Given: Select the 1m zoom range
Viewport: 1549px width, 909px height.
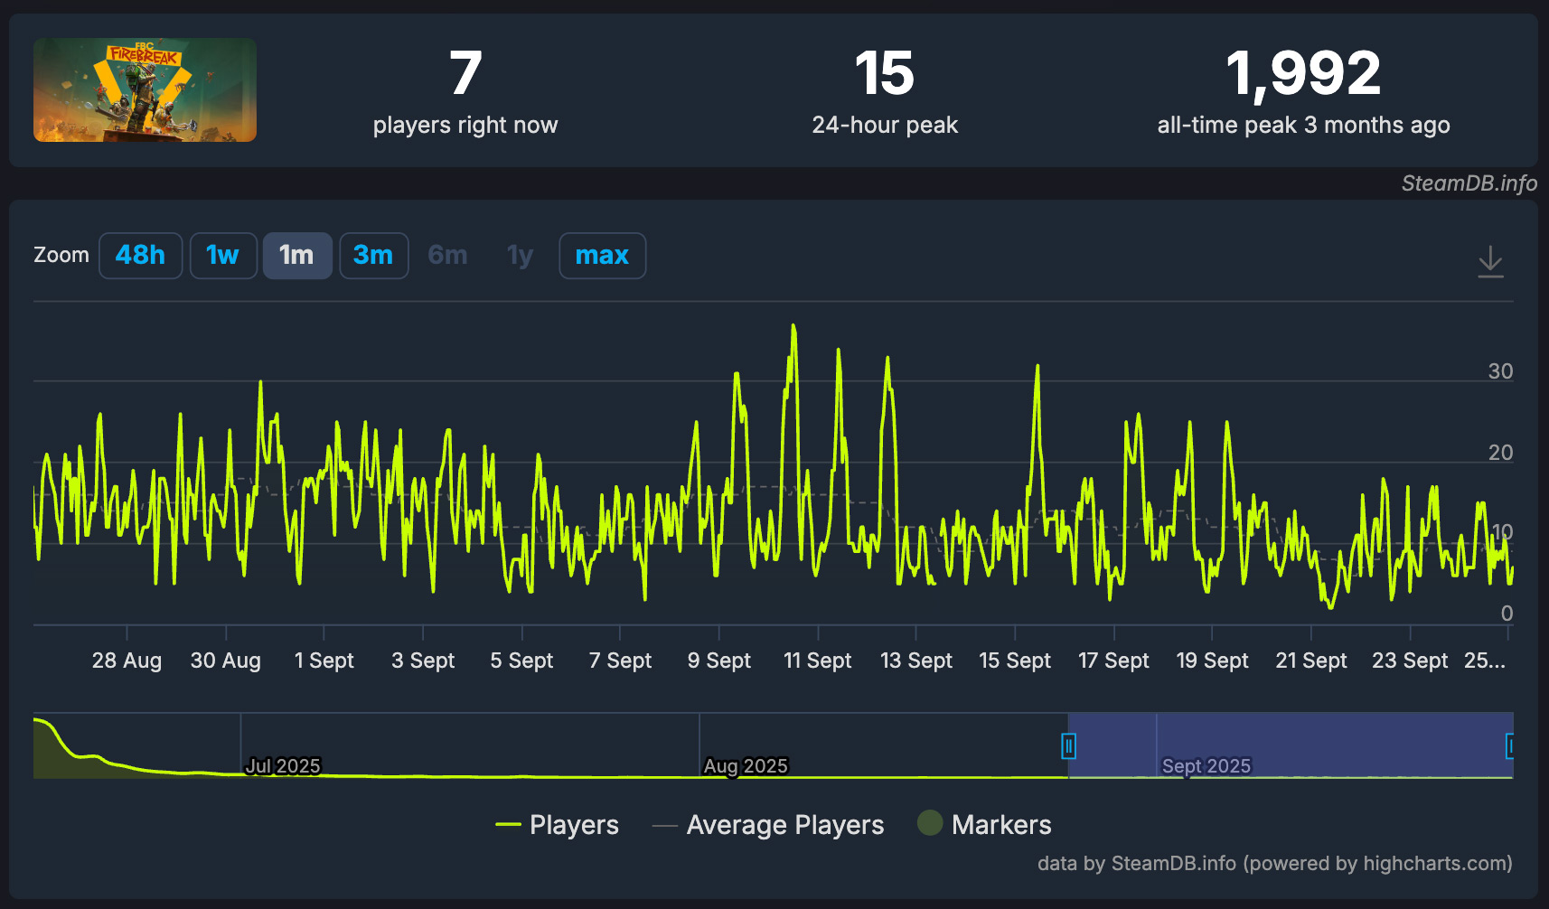Looking at the screenshot, I should pyautogui.click(x=296, y=256).
